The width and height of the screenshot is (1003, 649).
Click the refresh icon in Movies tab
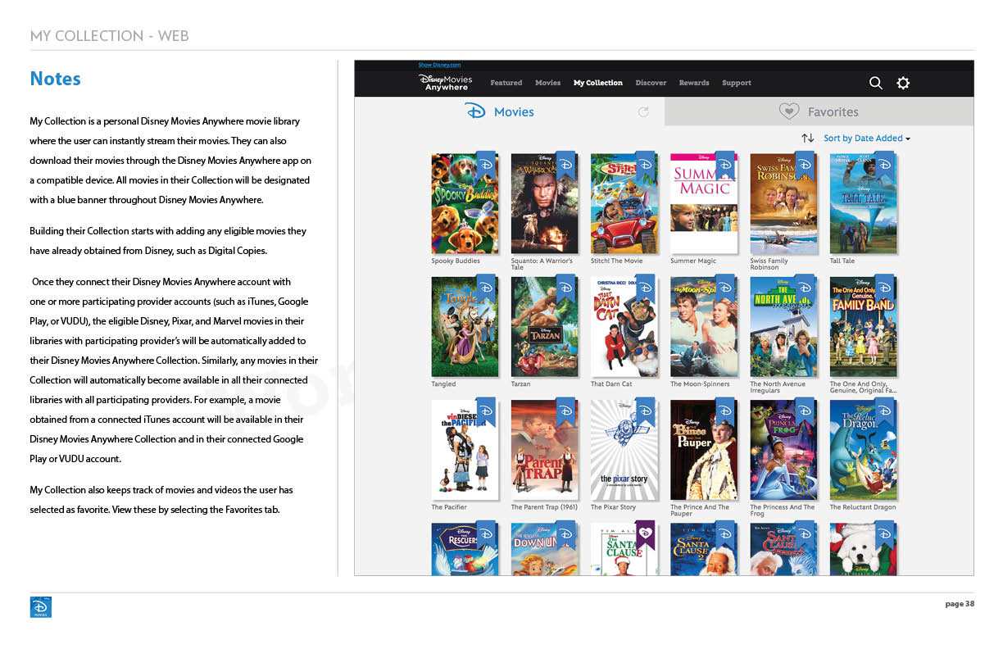[643, 112]
